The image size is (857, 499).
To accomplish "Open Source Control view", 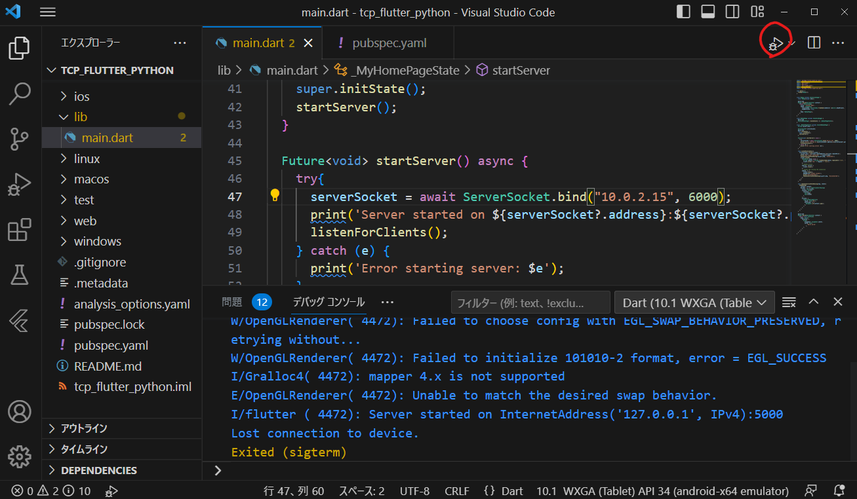I will pos(20,139).
